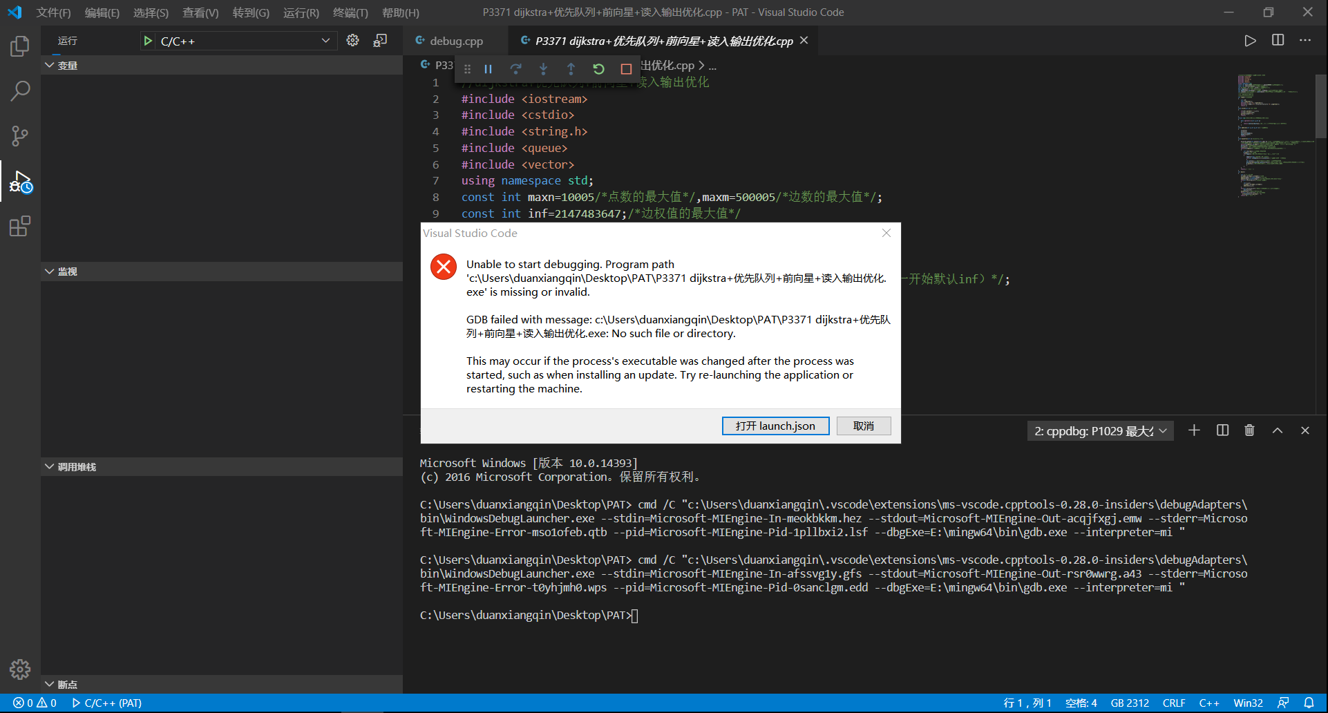Click the feedback icon in status bar
The height and width of the screenshot is (713, 1328).
1283,703
